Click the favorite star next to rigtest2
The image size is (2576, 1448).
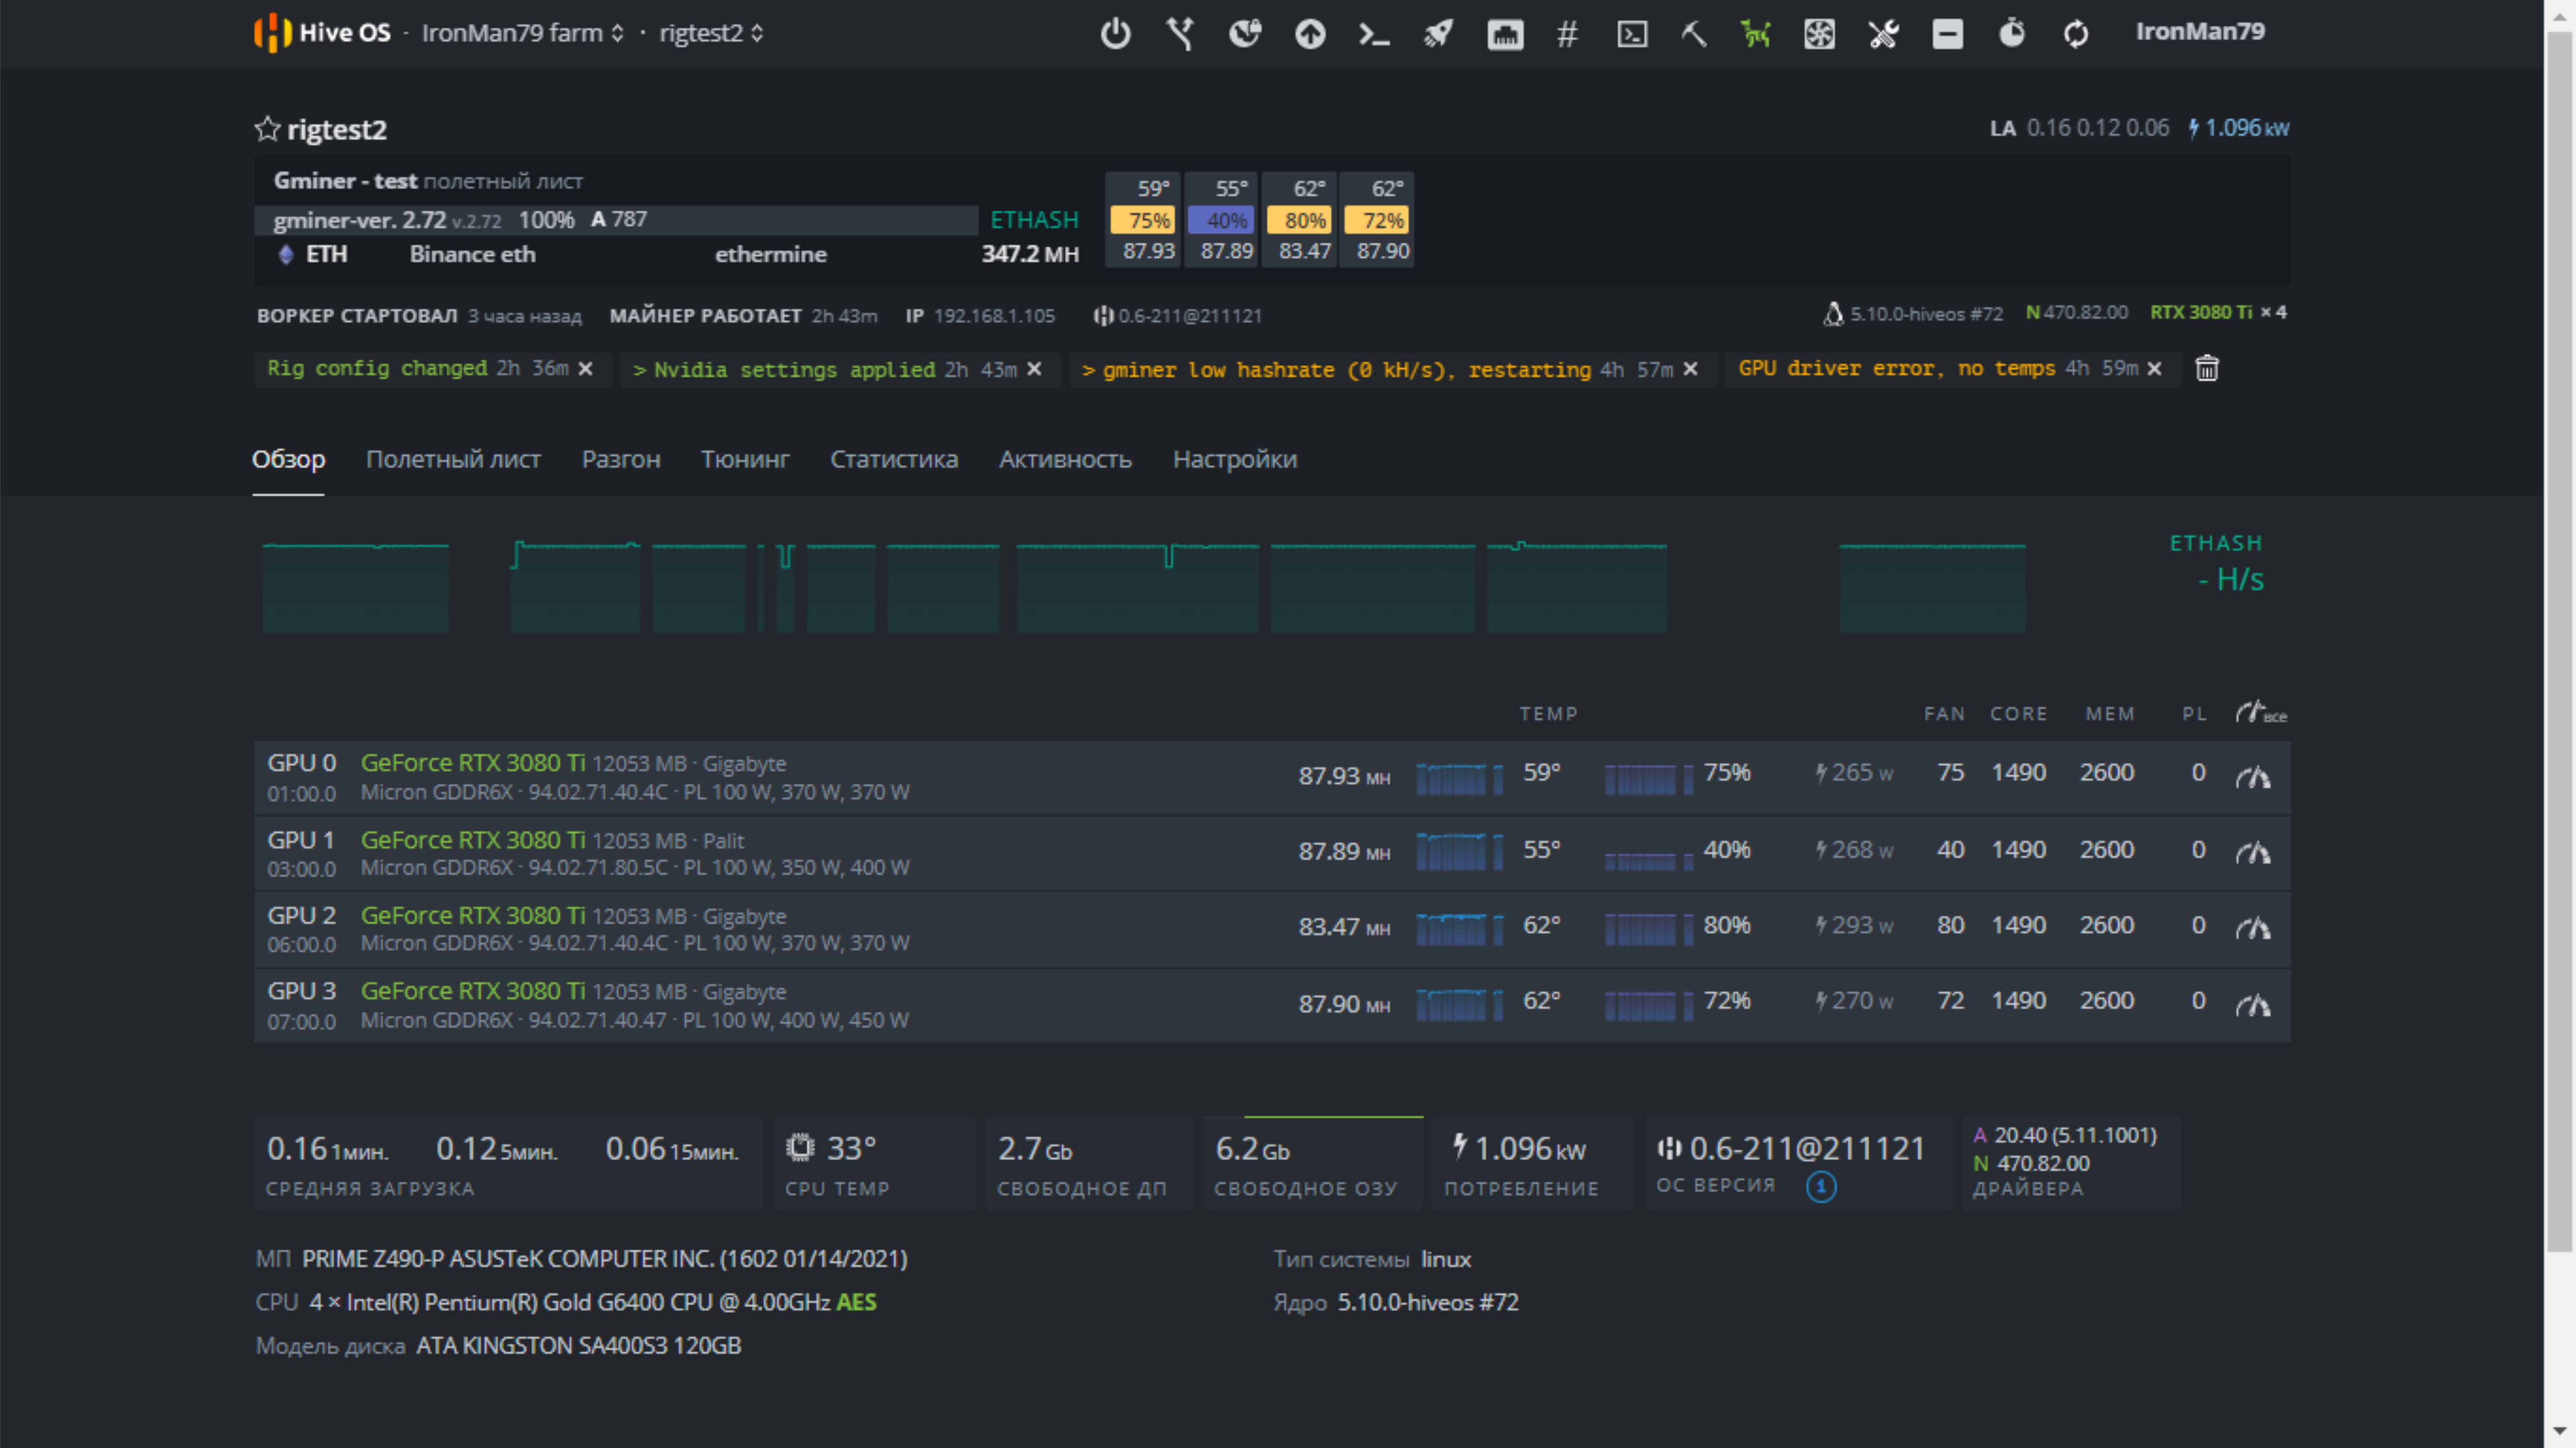(266, 128)
